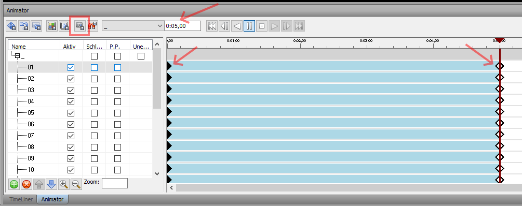Uncheck Aktiv for animation set 01

tap(71, 68)
